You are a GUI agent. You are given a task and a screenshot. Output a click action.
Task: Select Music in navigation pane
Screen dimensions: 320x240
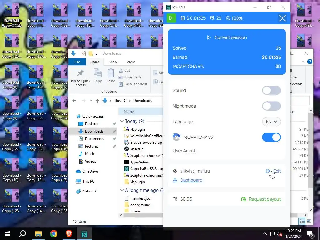point(90,154)
